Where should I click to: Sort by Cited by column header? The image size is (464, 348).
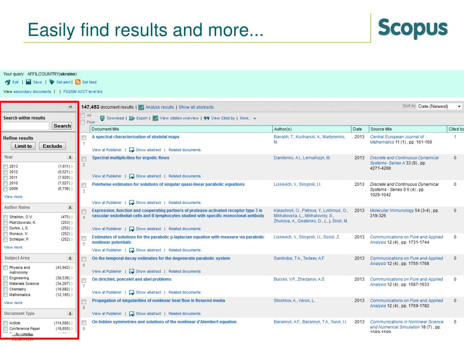(x=456, y=129)
